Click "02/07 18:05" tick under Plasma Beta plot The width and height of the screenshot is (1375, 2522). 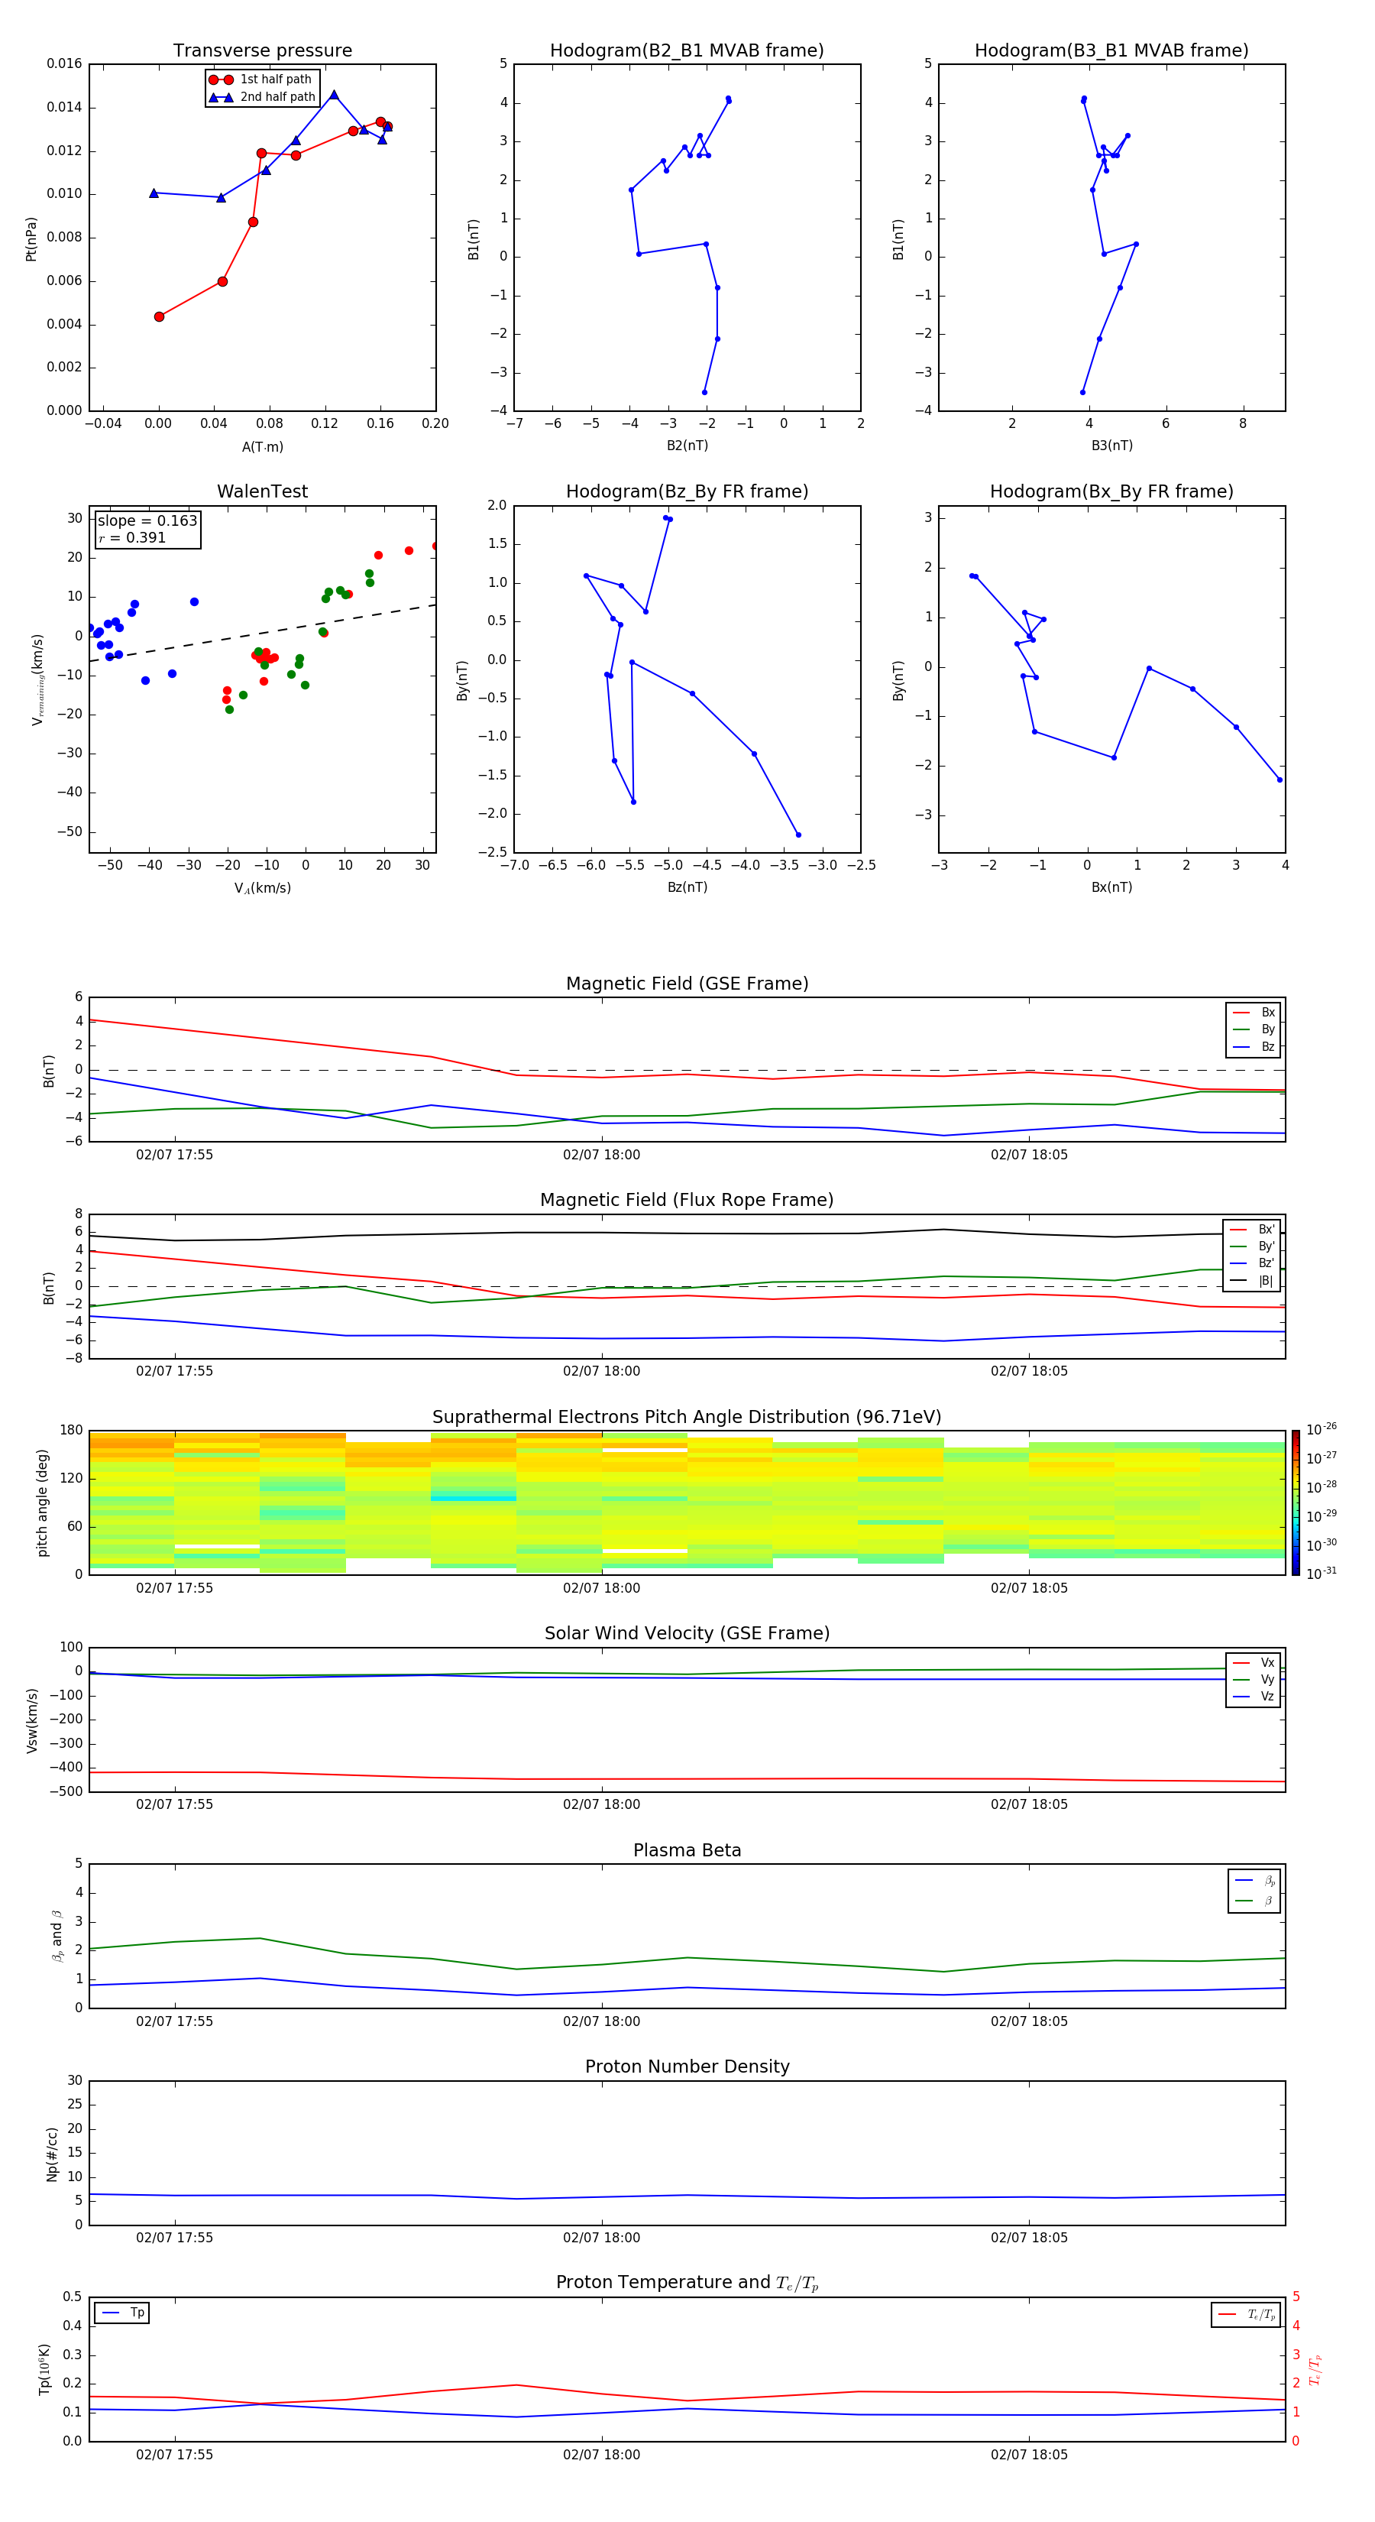[x=1028, y=2021]
